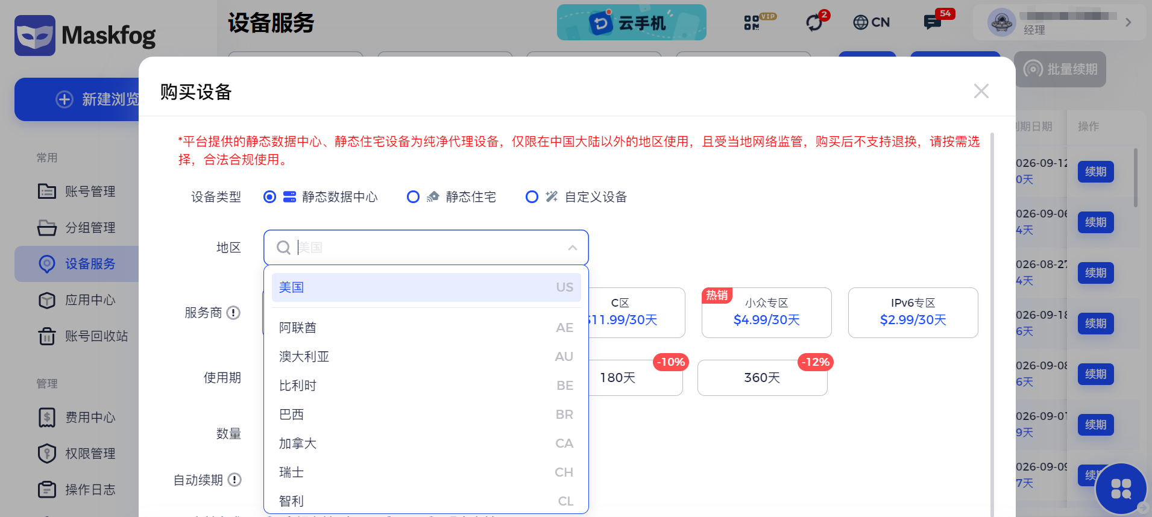Viewport: 1152px width, 517px height.
Task: Click the static residential house icon
Action: pyautogui.click(x=433, y=197)
